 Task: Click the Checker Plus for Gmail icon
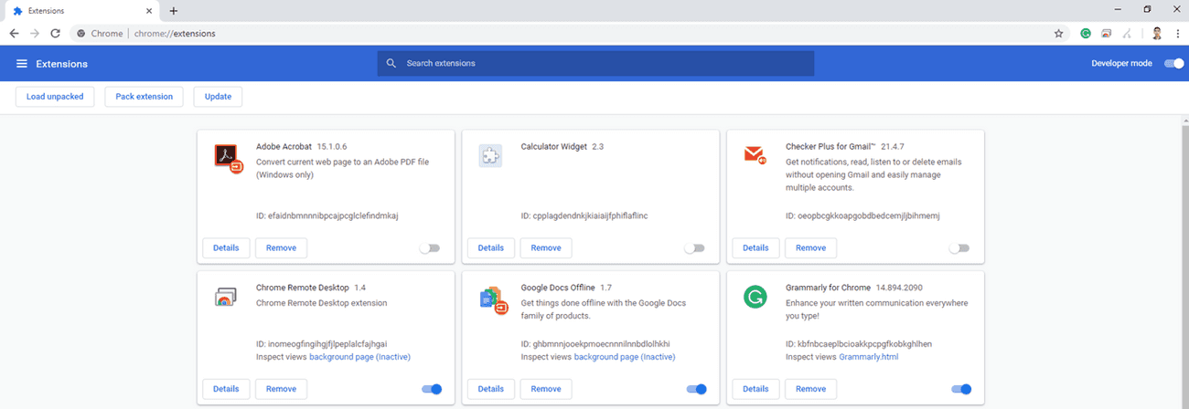pos(755,155)
